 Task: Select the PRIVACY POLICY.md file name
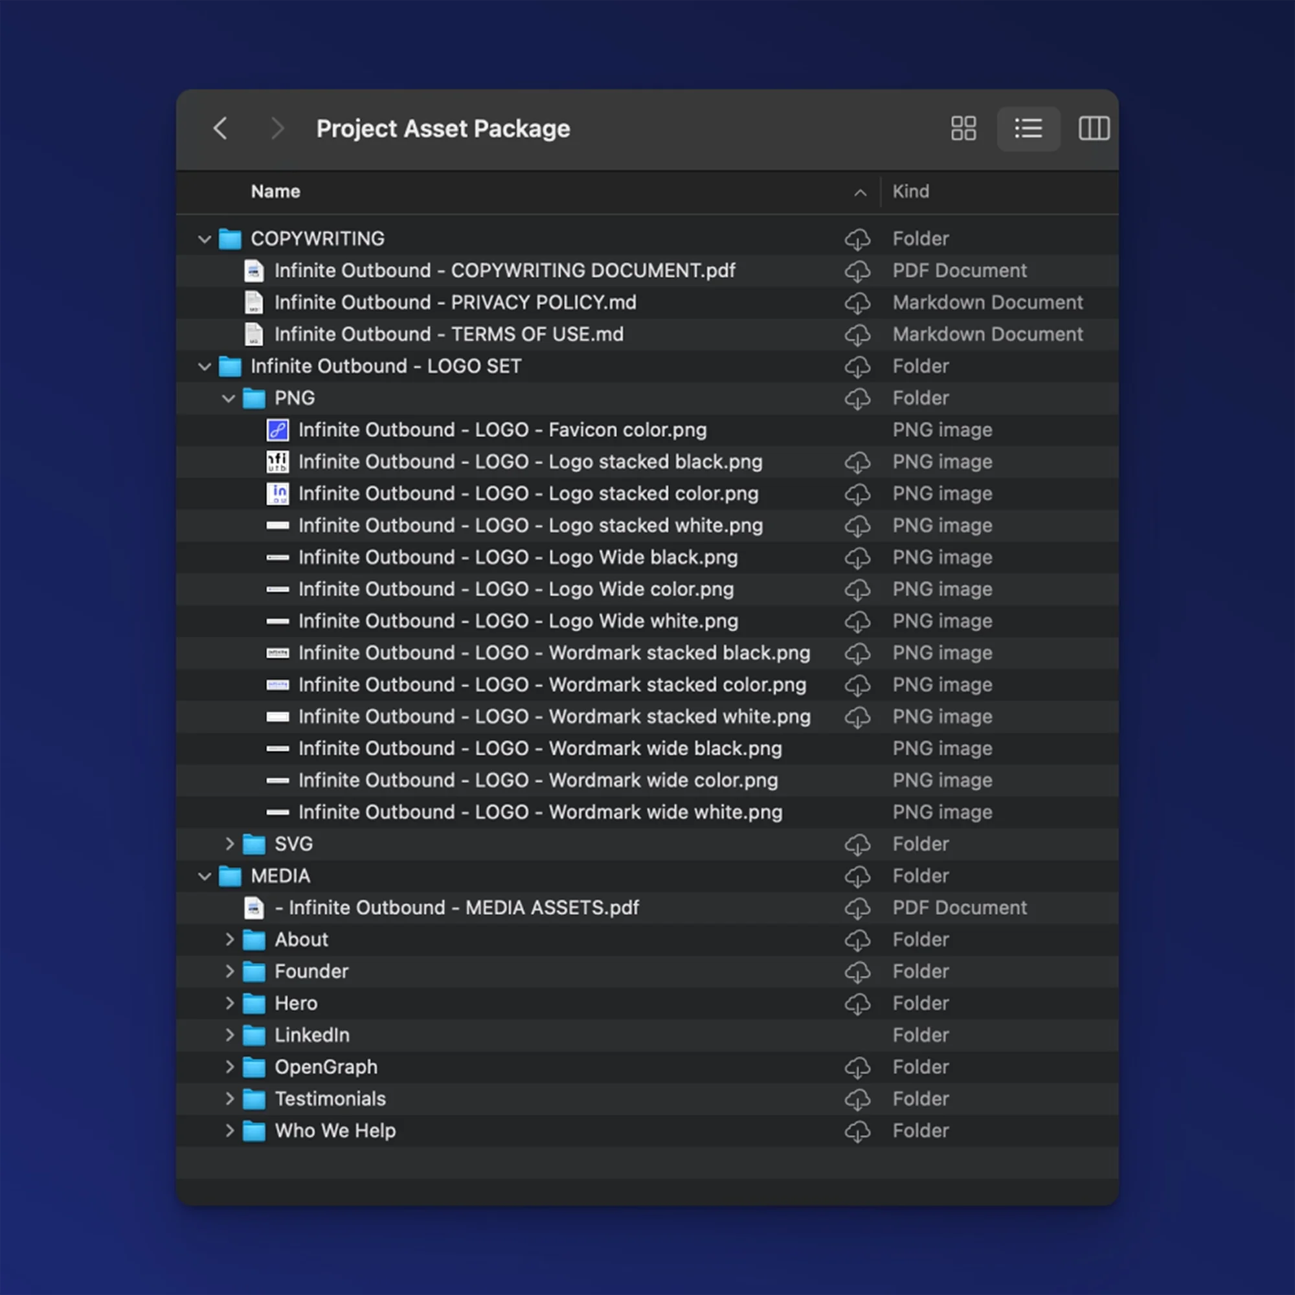click(x=456, y=302)
